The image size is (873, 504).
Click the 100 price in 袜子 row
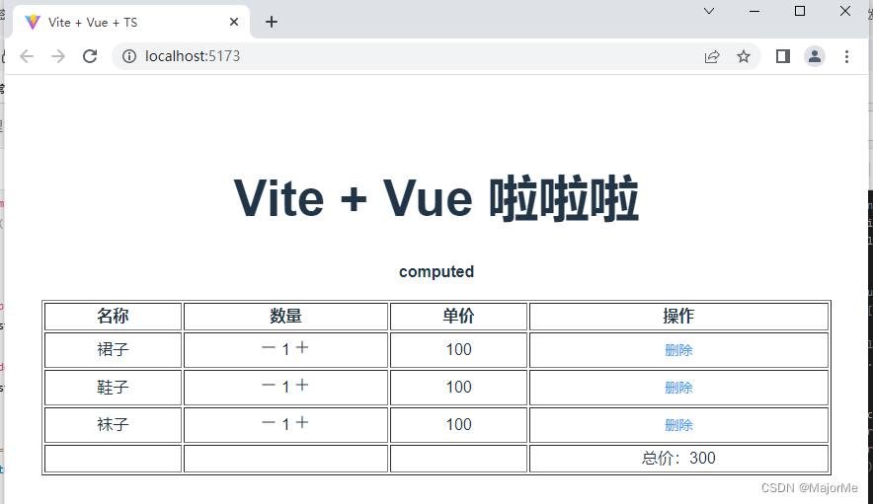(459, 424)
